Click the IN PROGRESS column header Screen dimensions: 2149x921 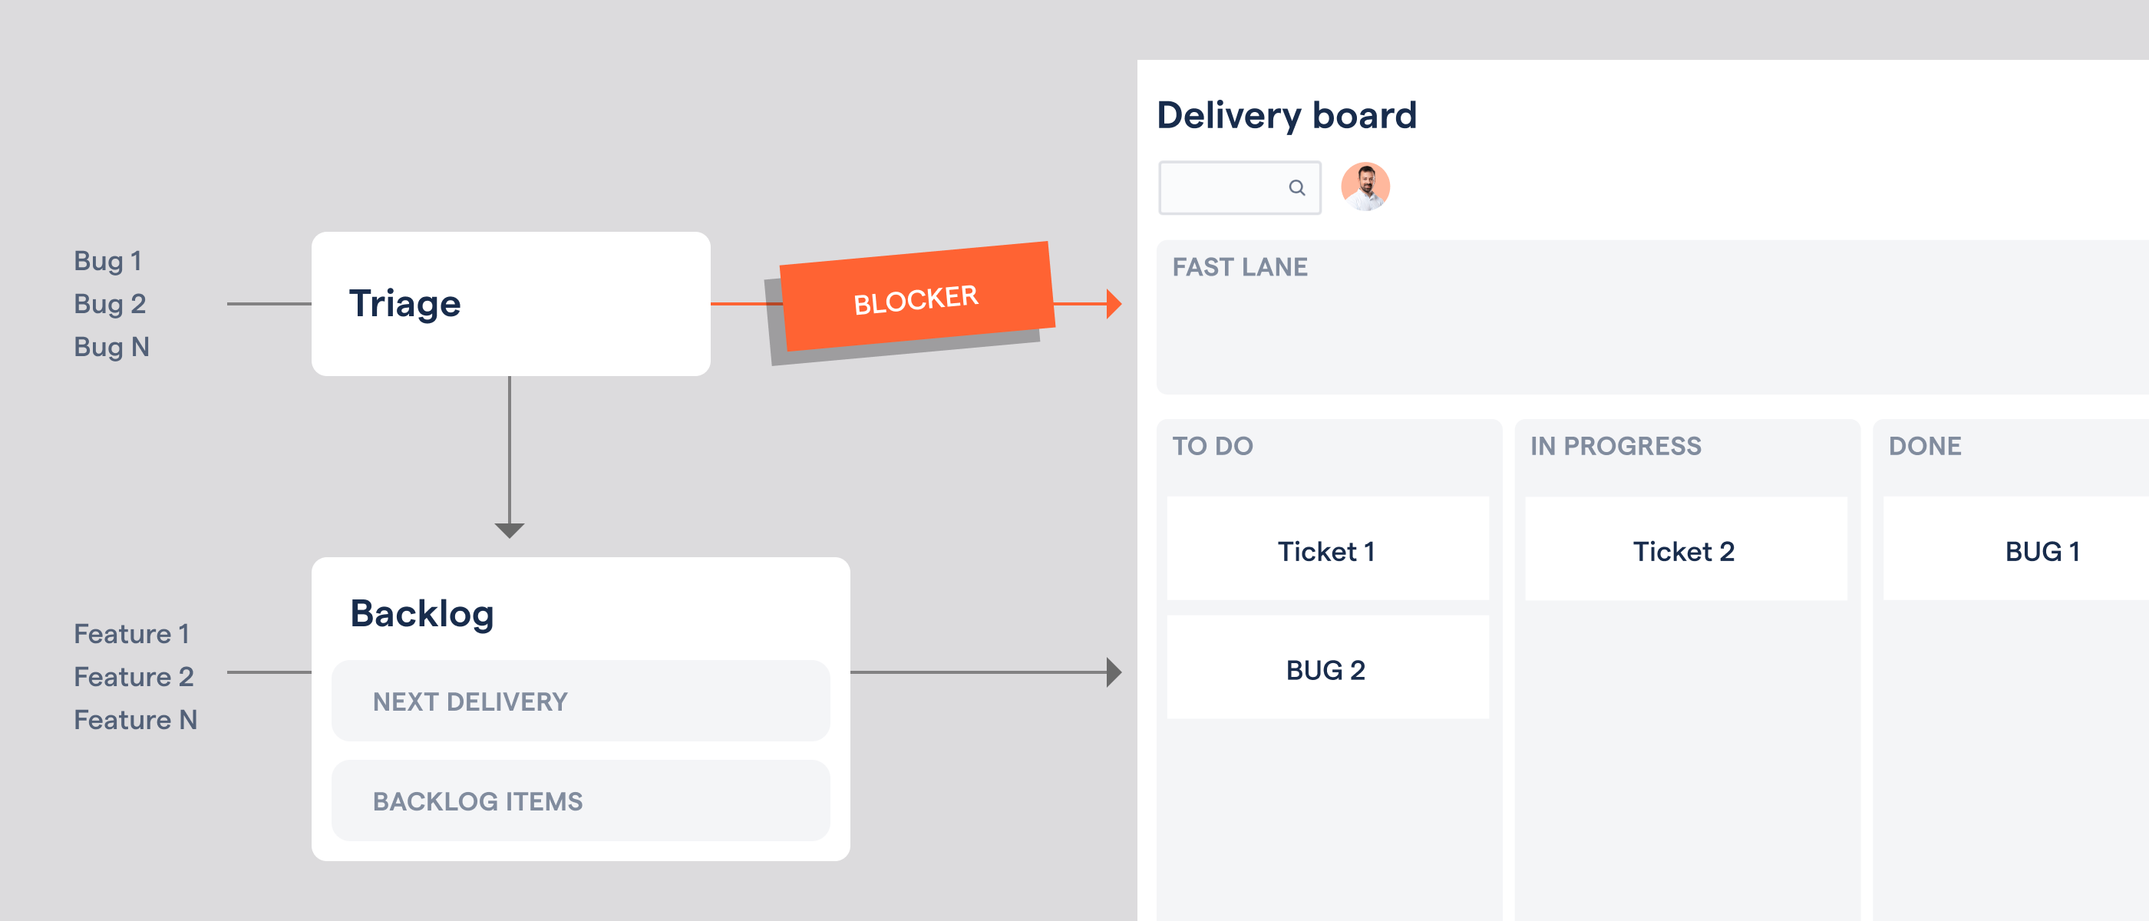(1615, 447)
